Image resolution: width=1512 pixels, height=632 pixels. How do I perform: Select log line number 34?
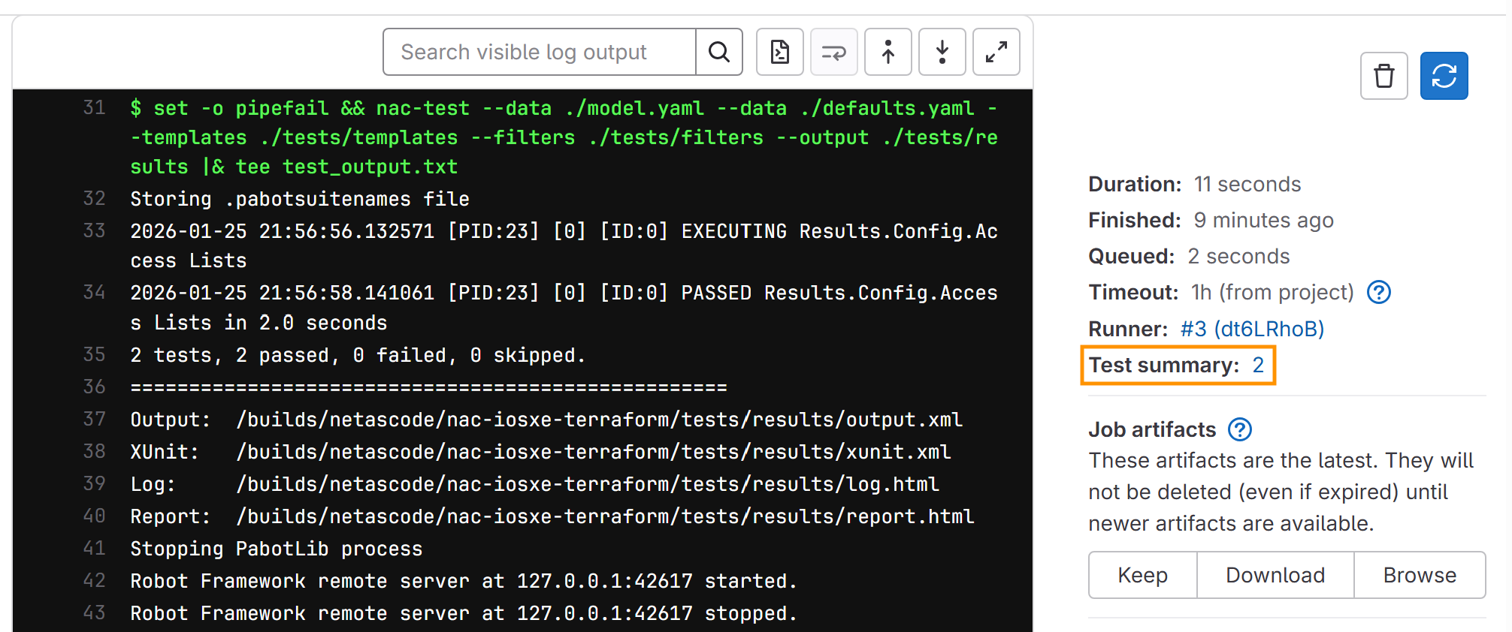tap(94, 292)
